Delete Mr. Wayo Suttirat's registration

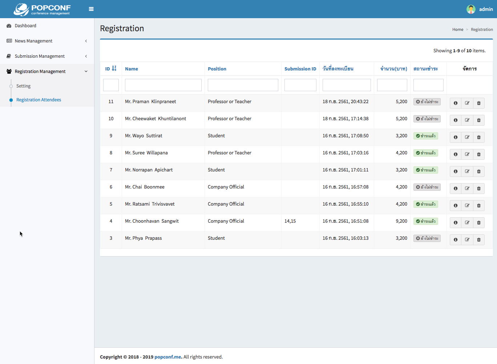pos(478,137)
